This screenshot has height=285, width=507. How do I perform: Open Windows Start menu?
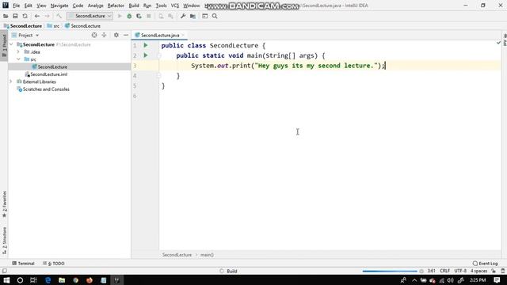pos(6,280)
